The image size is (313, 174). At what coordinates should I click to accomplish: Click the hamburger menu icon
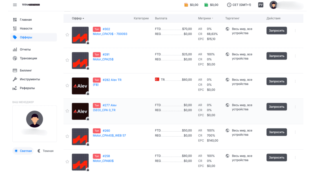click(15, 5)
